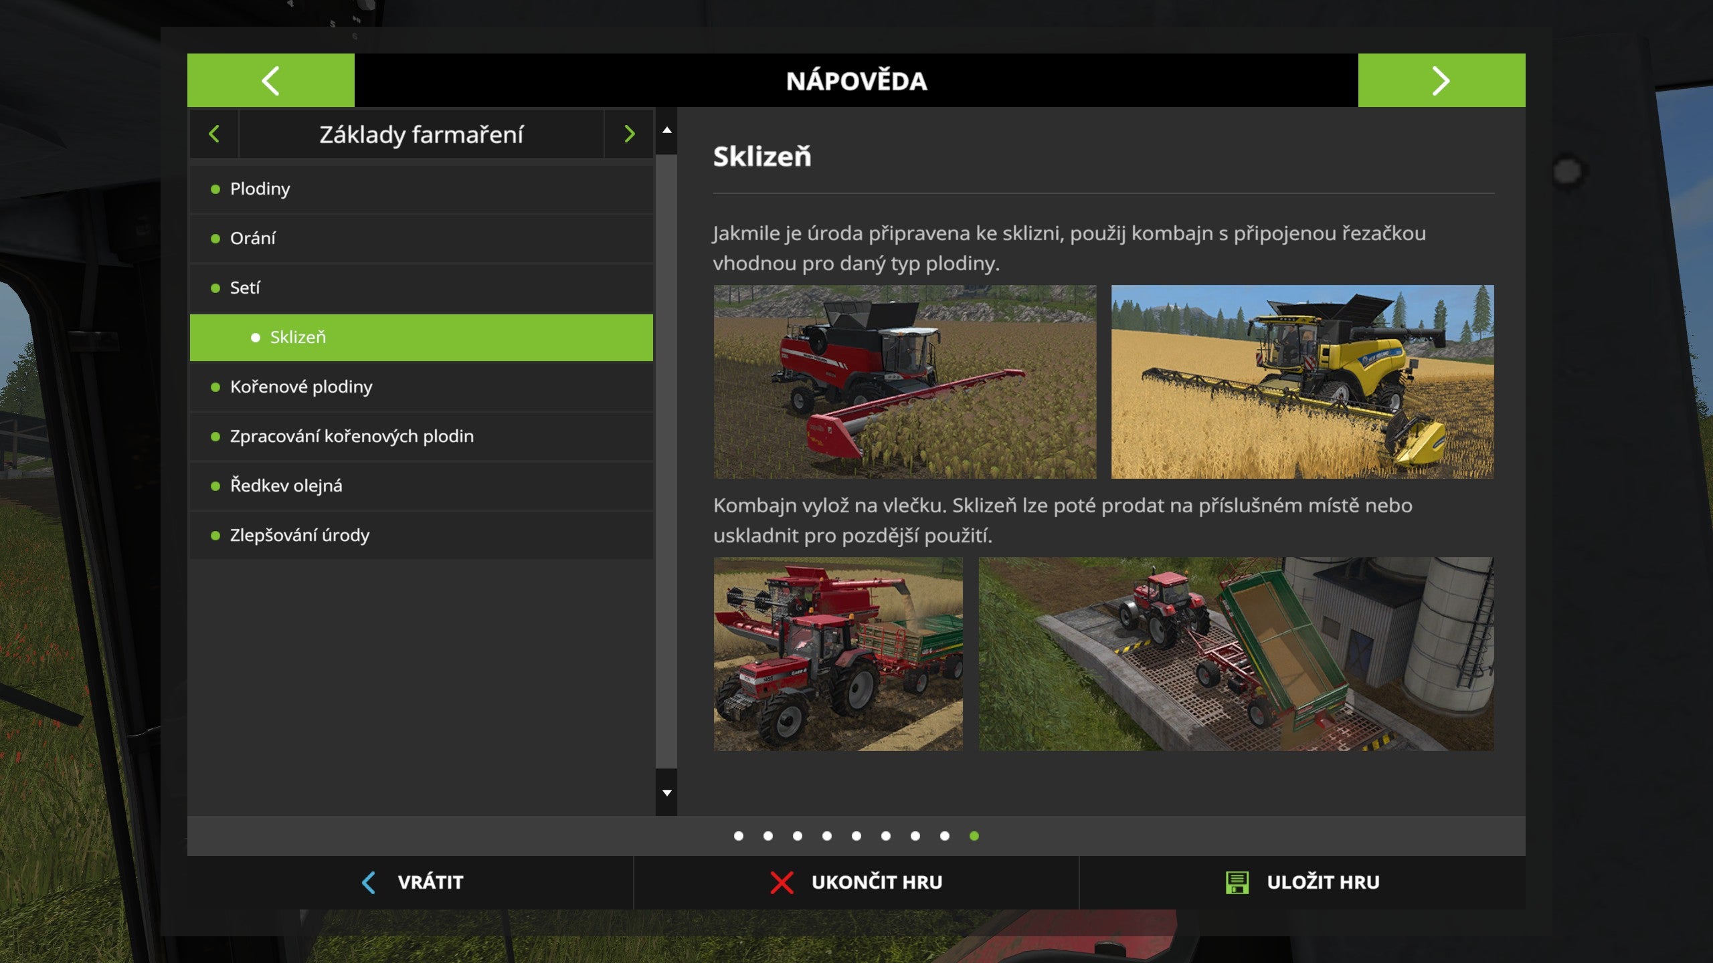Open the Ředkev olejná topic
The image size is (1713, 963).
coord(422,486)
